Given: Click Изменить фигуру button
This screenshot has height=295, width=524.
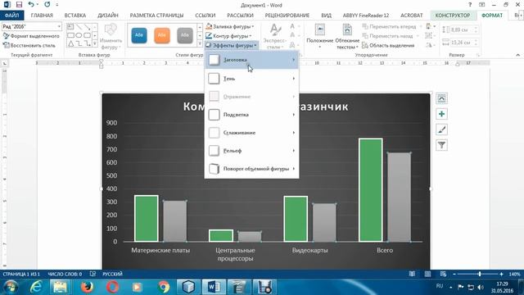Looking at the screenshot, I should pos(111,37).
